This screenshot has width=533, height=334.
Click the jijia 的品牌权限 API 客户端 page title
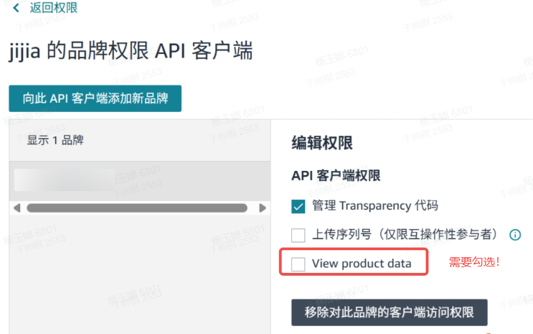click(131, 51)
